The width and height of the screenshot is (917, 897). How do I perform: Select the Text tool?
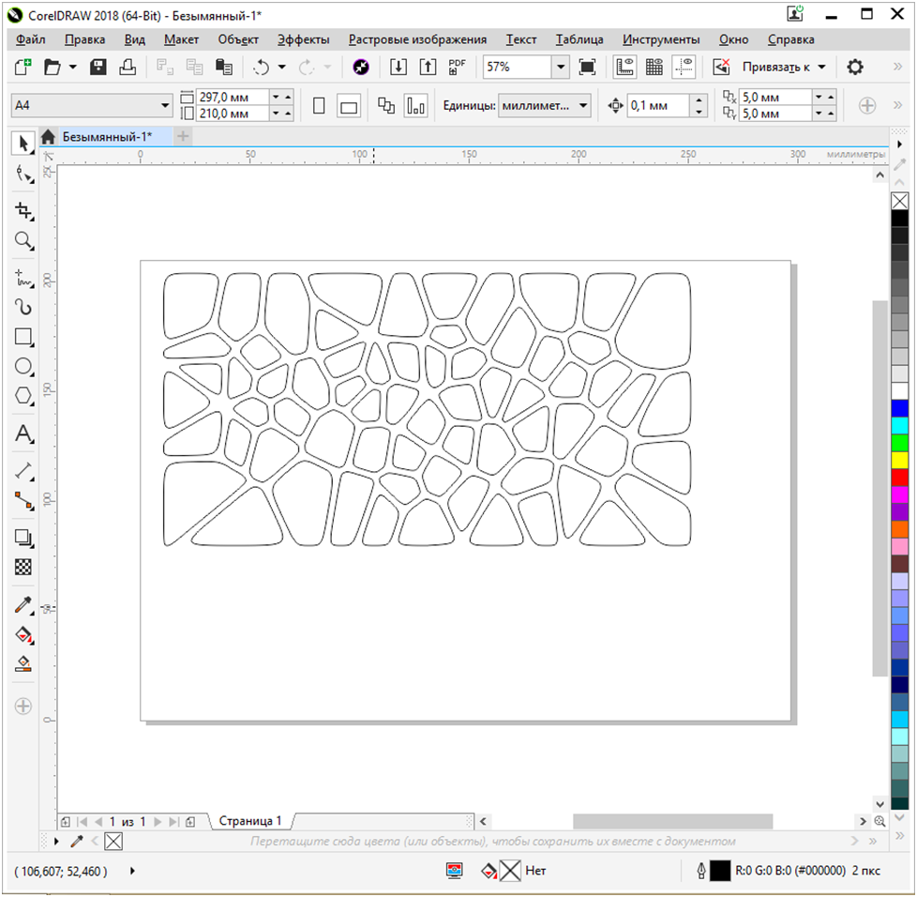click(x=23, y=433)
